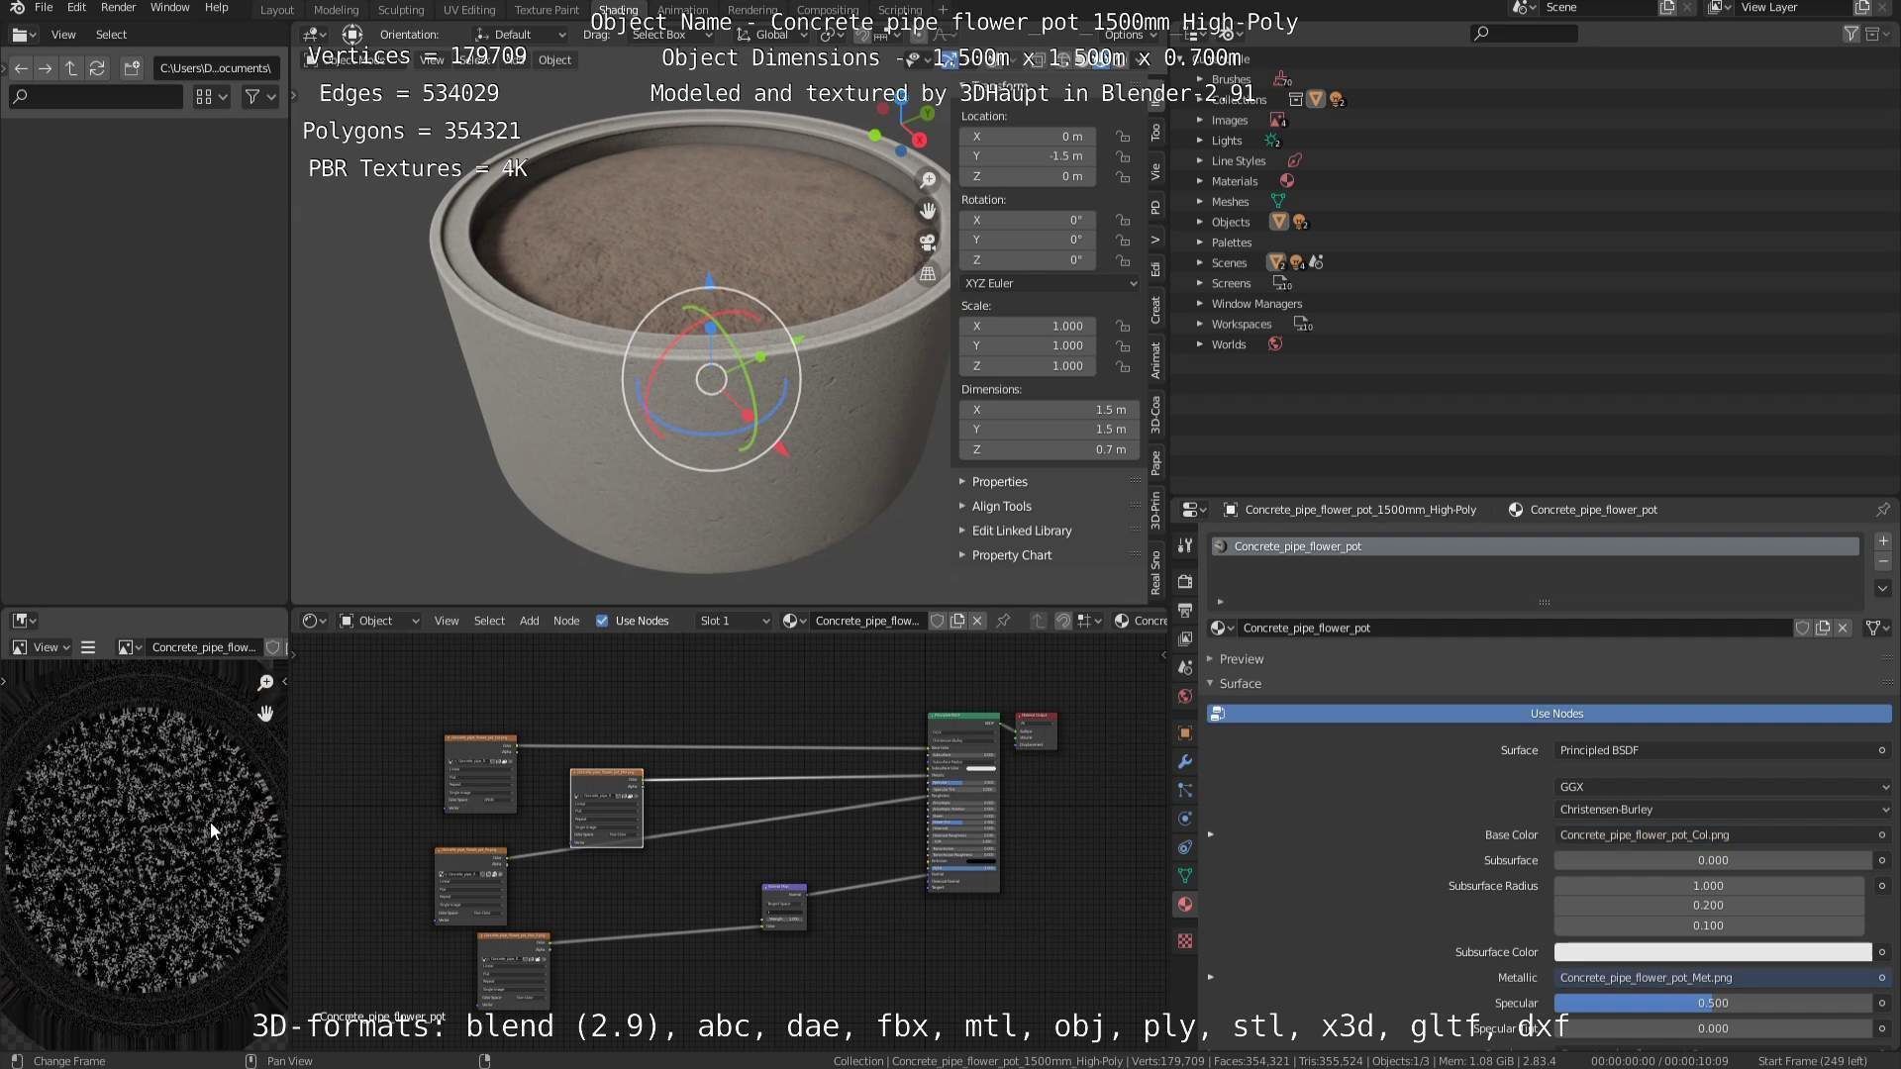Click the blue Use Nodes button

(x=1550, y=714)
